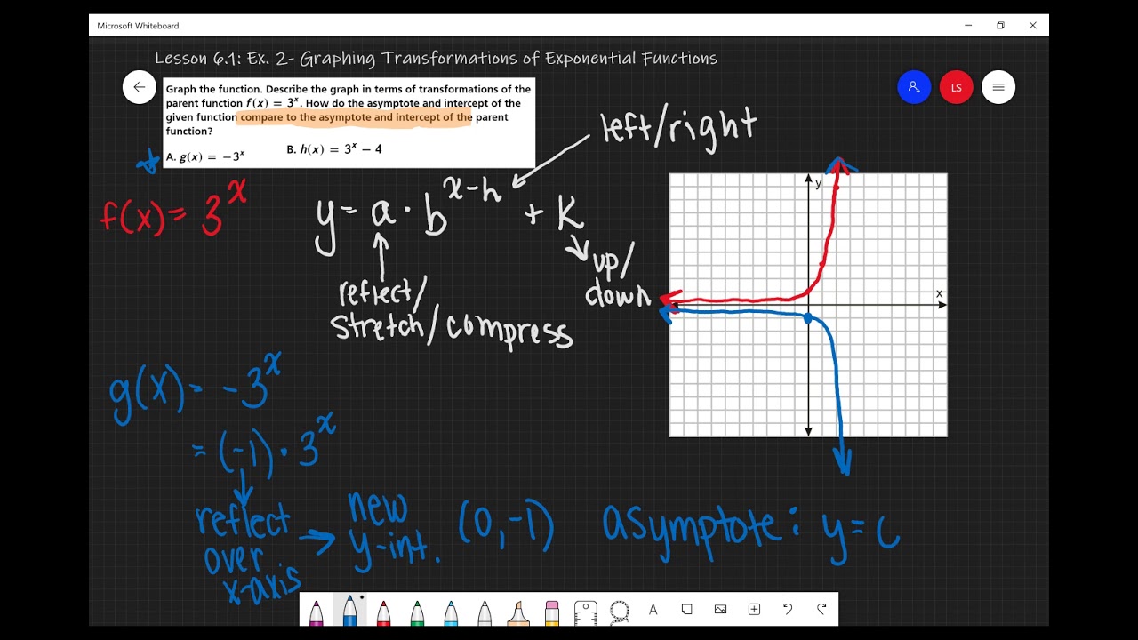Select the eraser tool
This screenshot has width=1138, height=640.
tap(551, 612)
